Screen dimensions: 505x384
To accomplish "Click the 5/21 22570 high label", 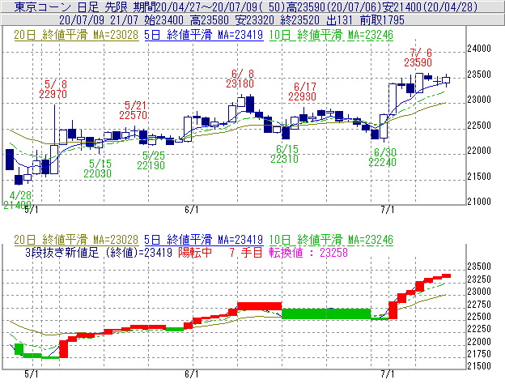I will coord(133,110).
